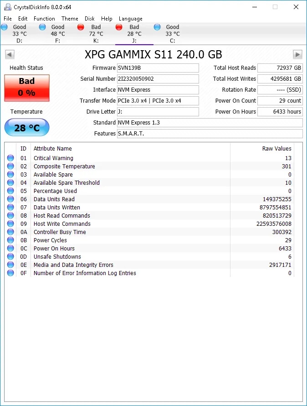Open the Edit menu
Viewport: 307px width, 406px height.
23,19
